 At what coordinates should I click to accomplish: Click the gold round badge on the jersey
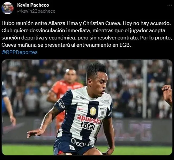pyautogui.click(x=93, y=111)
